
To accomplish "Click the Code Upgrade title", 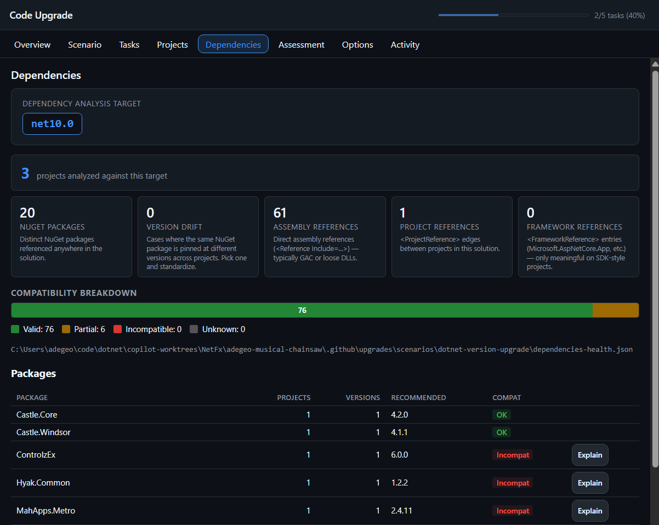I will [x=41, y=15].
